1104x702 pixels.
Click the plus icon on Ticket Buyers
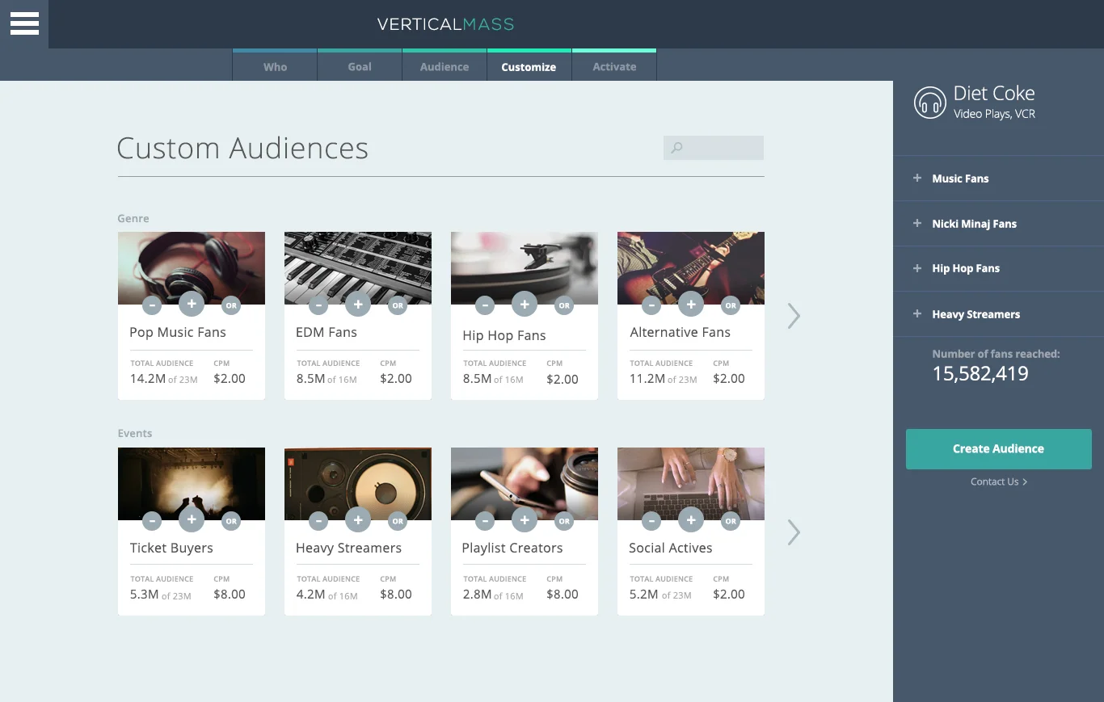pos(192,520)
